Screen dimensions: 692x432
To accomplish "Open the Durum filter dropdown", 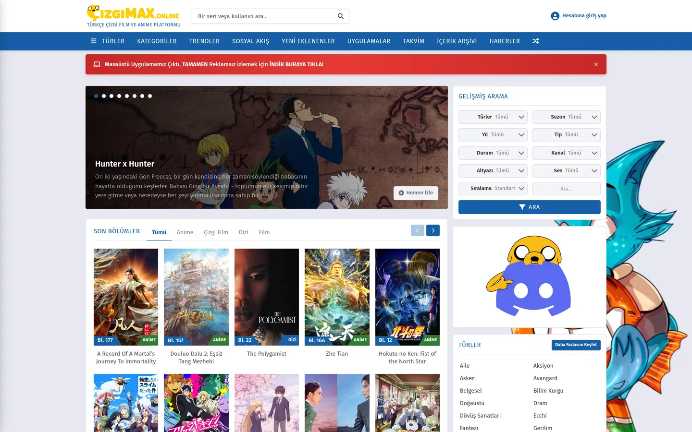I will click(x=493, y=153).
